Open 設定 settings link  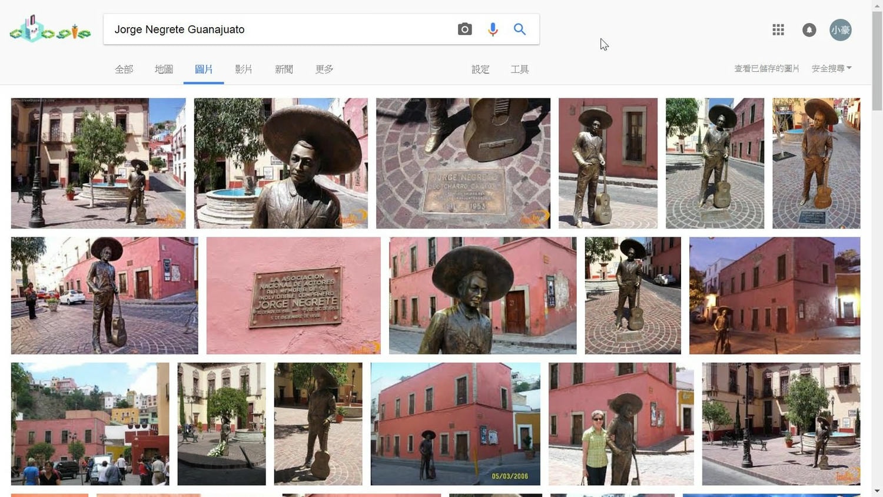click(480, 69)
